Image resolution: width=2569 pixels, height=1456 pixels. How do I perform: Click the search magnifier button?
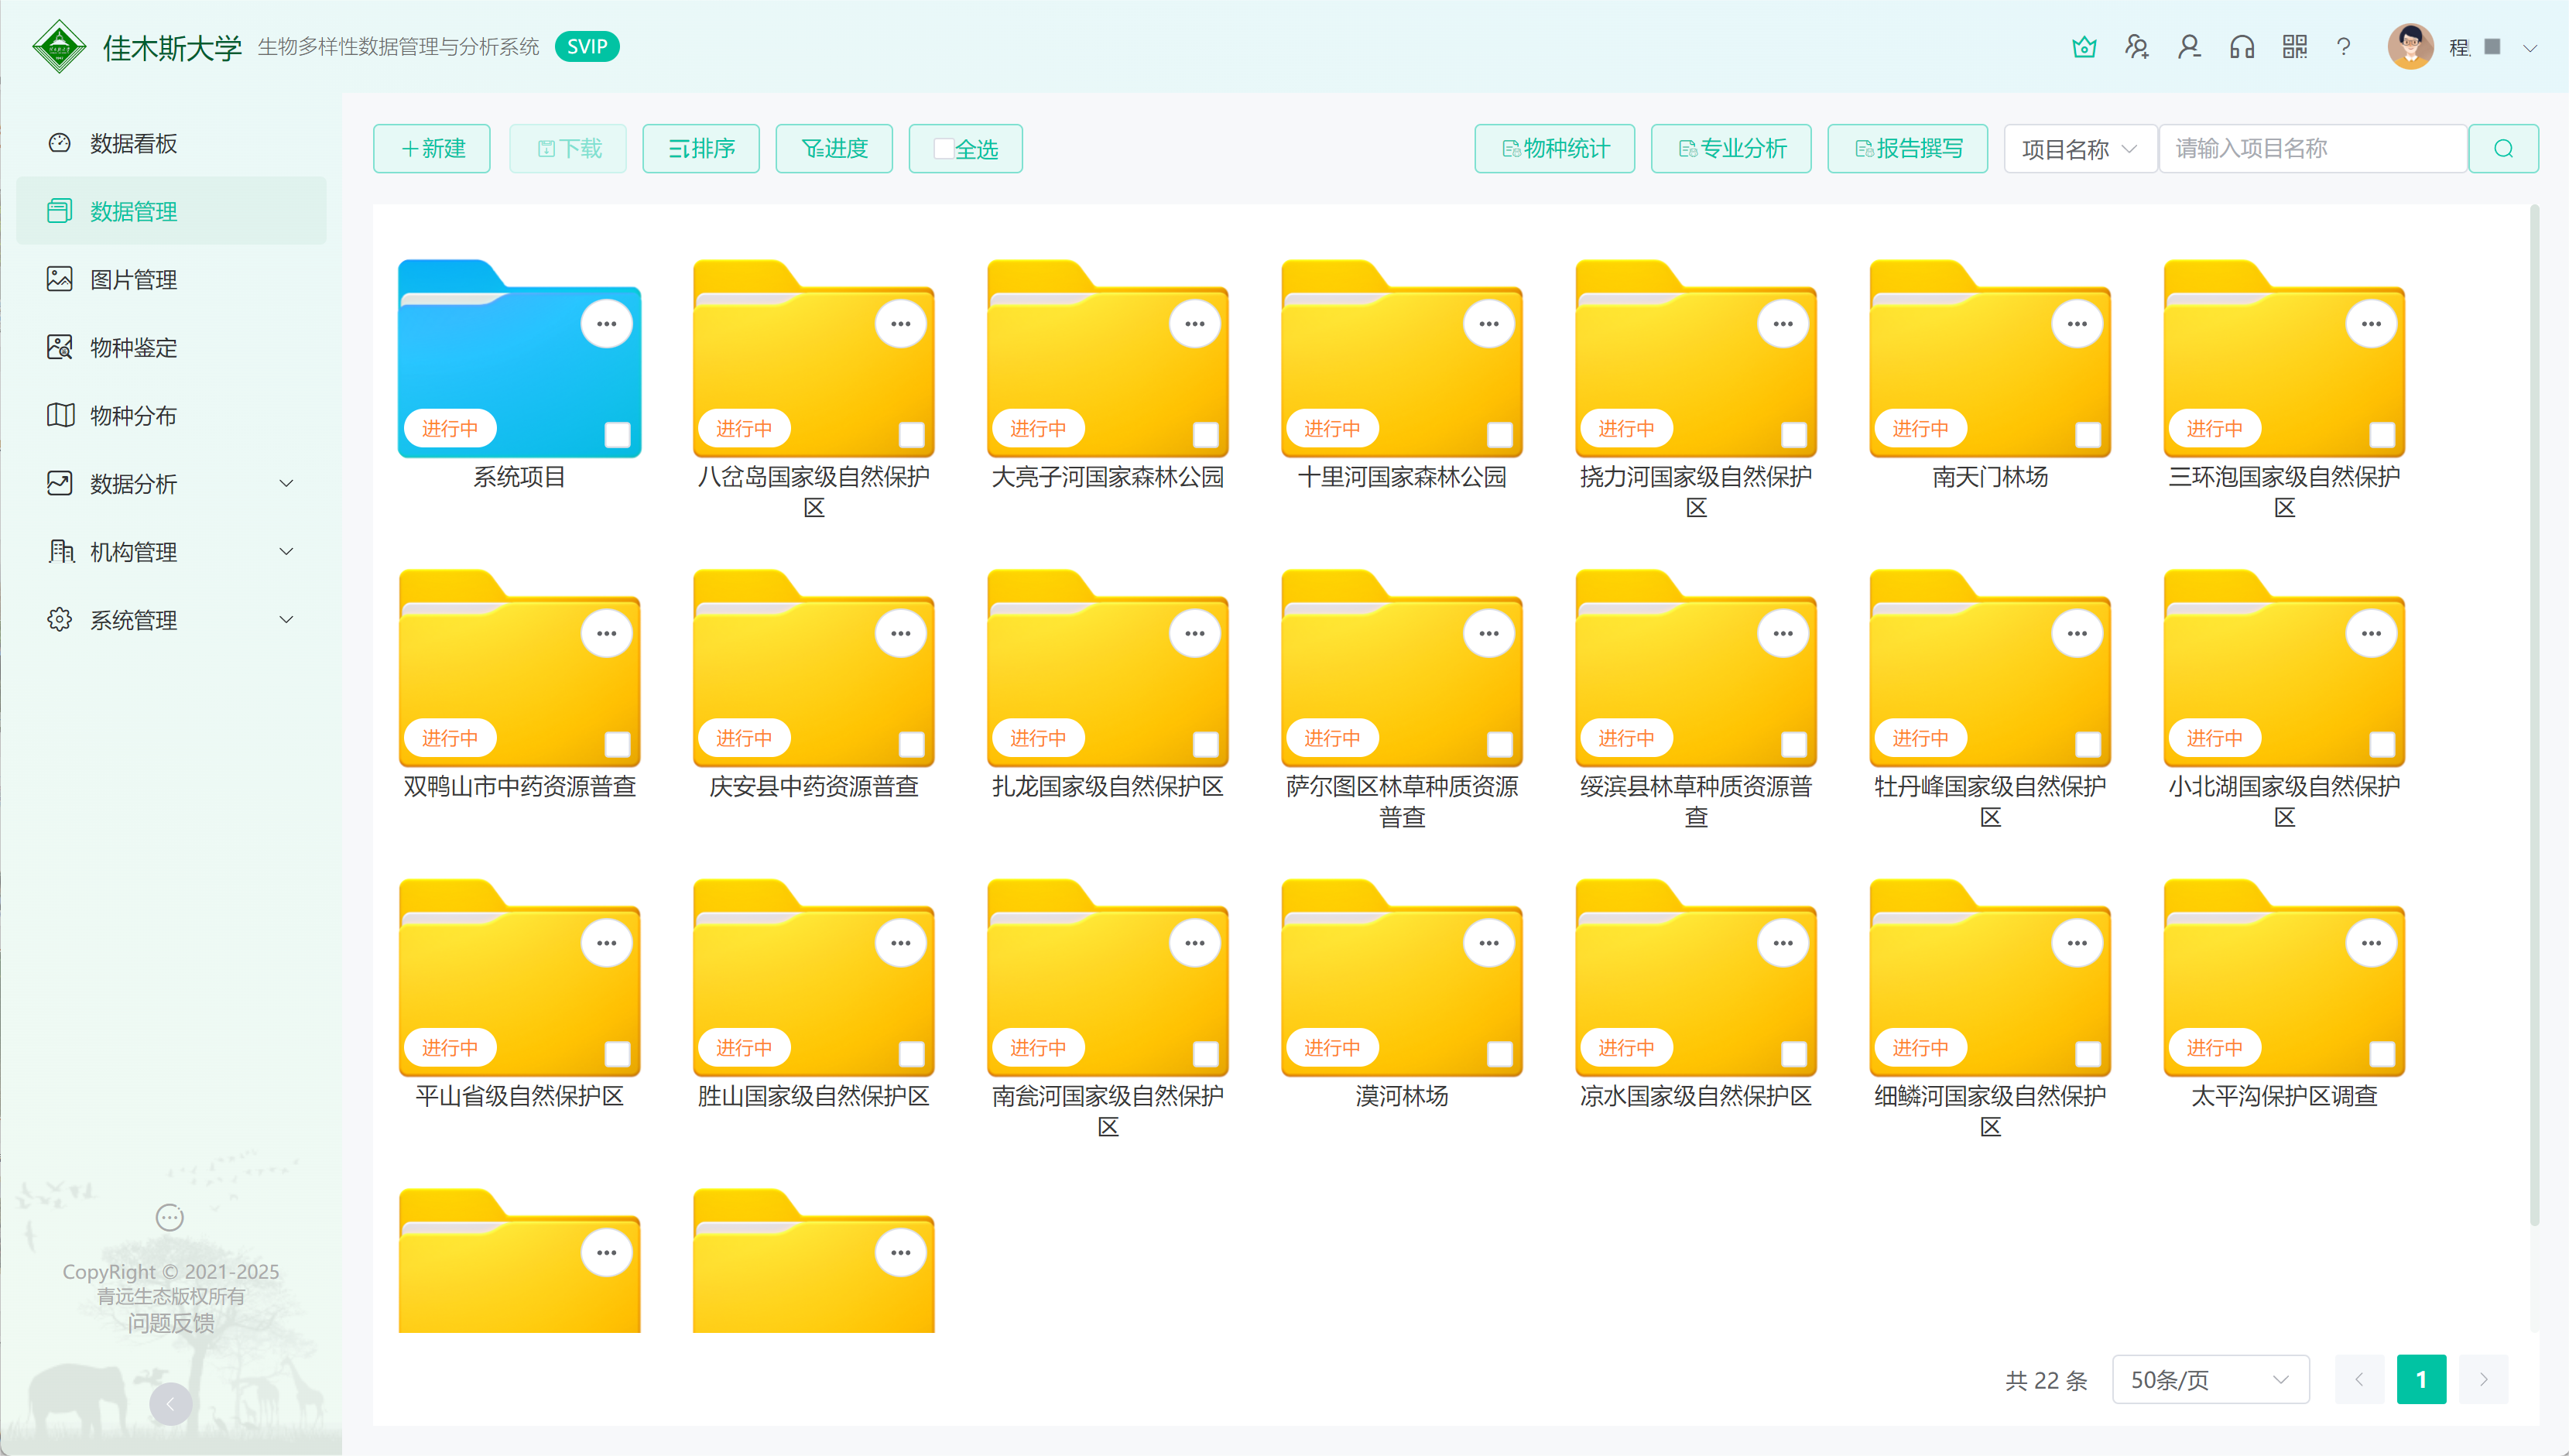(2503, 149)
